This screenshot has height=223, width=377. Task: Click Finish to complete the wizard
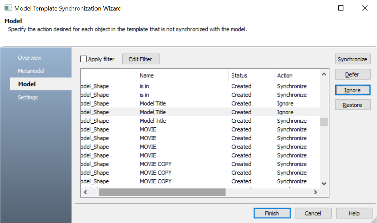click(272, 213)
